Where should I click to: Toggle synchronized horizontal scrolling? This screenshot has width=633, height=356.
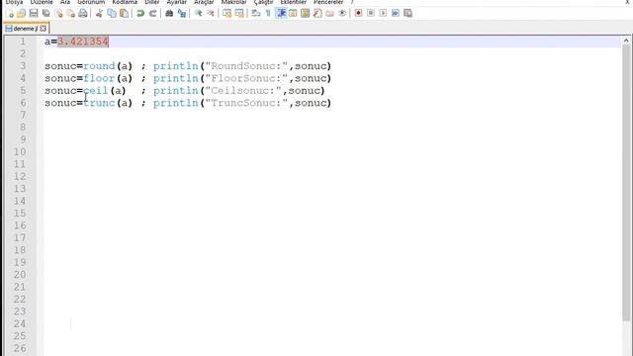(x=239, y=13)
